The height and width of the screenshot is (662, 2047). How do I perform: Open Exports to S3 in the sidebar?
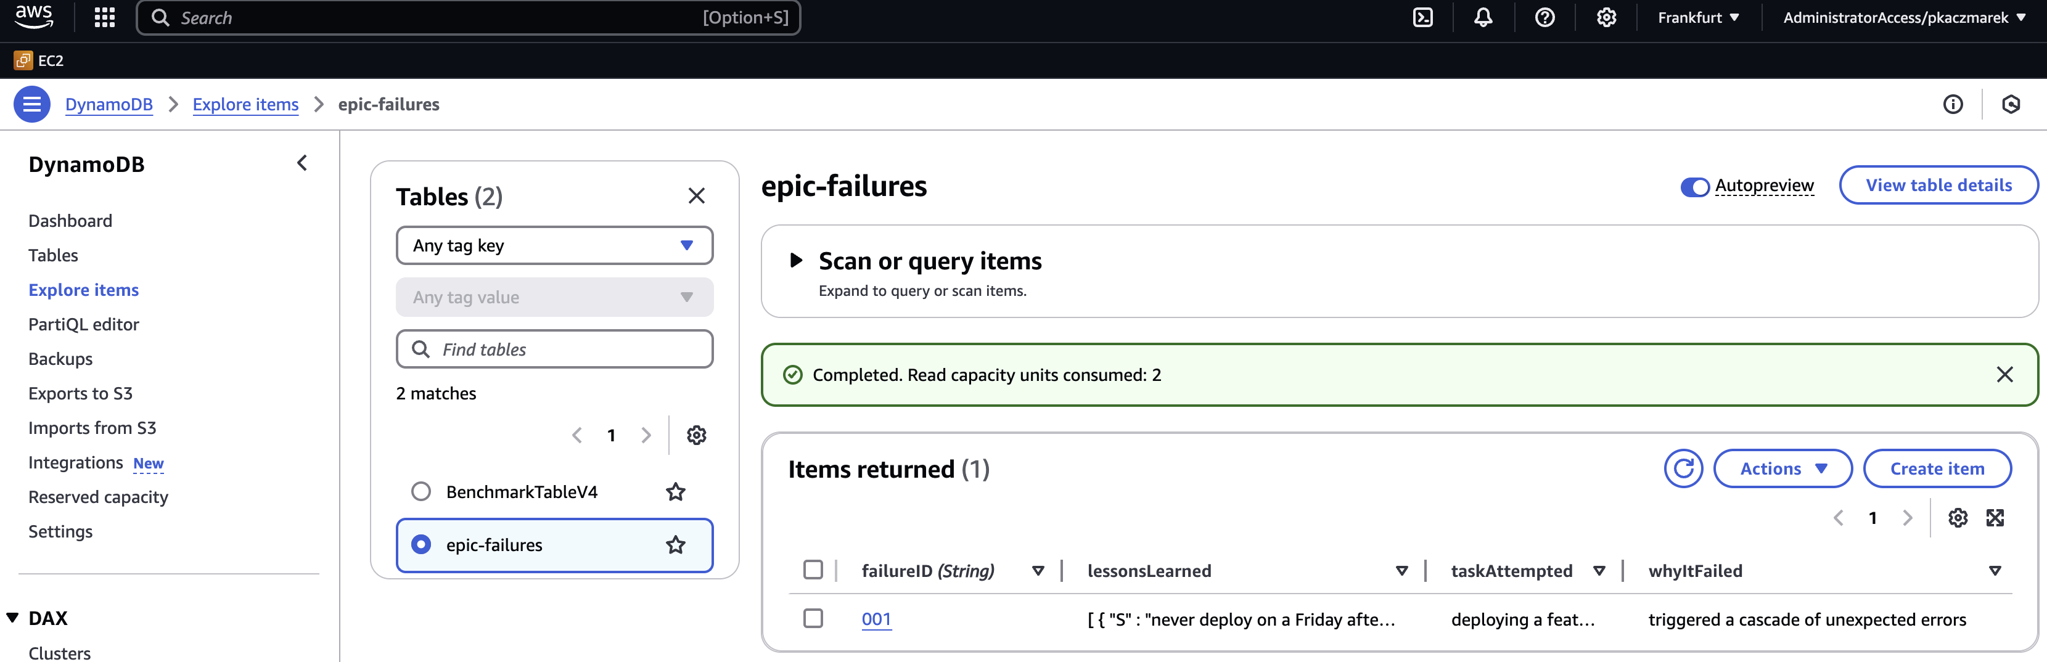click(x=80, y=394)
